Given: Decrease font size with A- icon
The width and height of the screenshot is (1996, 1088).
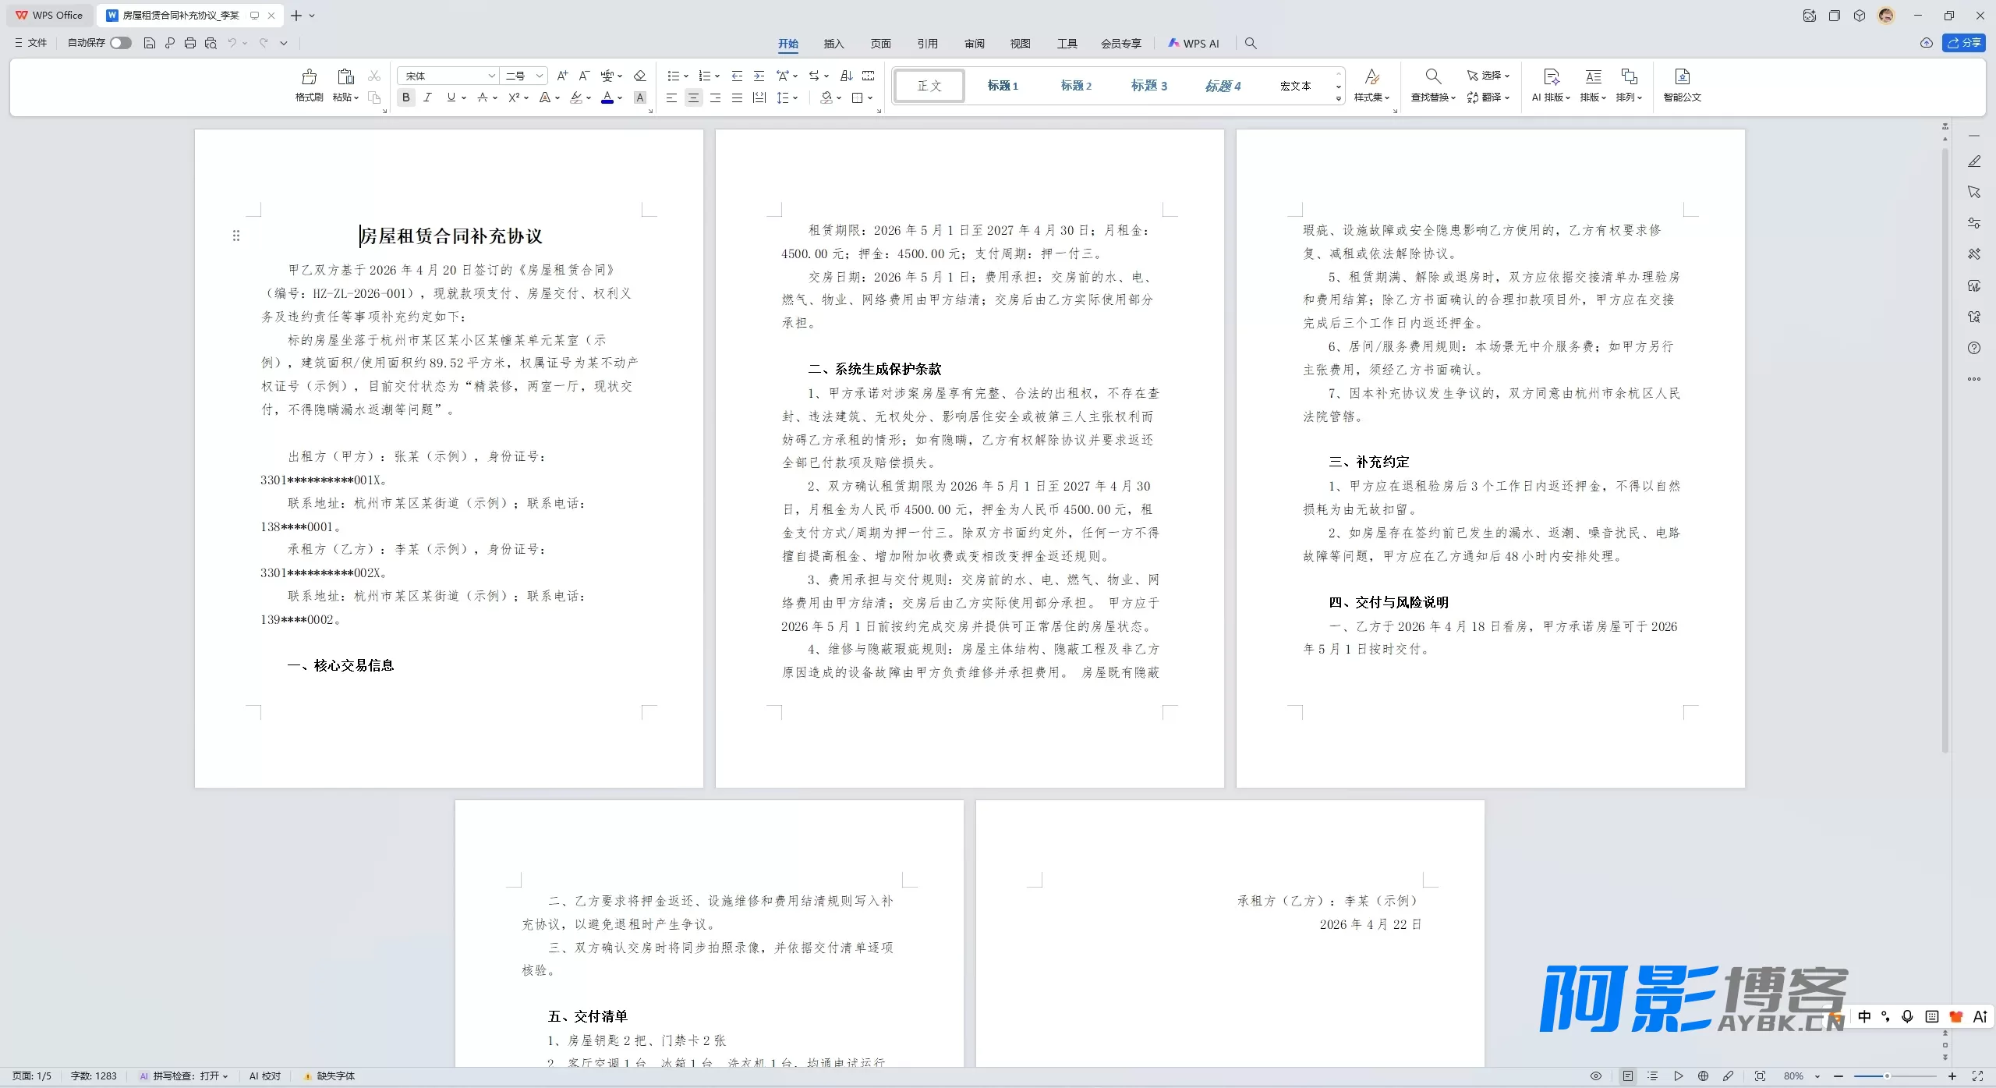Looking at the screenshot, I should point(584,76).
